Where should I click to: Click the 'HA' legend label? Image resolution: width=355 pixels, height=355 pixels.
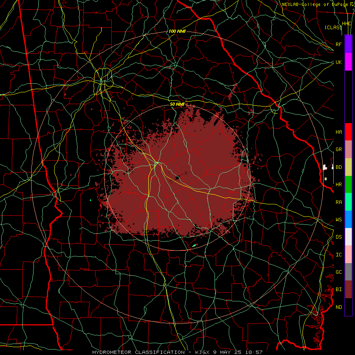339,132
